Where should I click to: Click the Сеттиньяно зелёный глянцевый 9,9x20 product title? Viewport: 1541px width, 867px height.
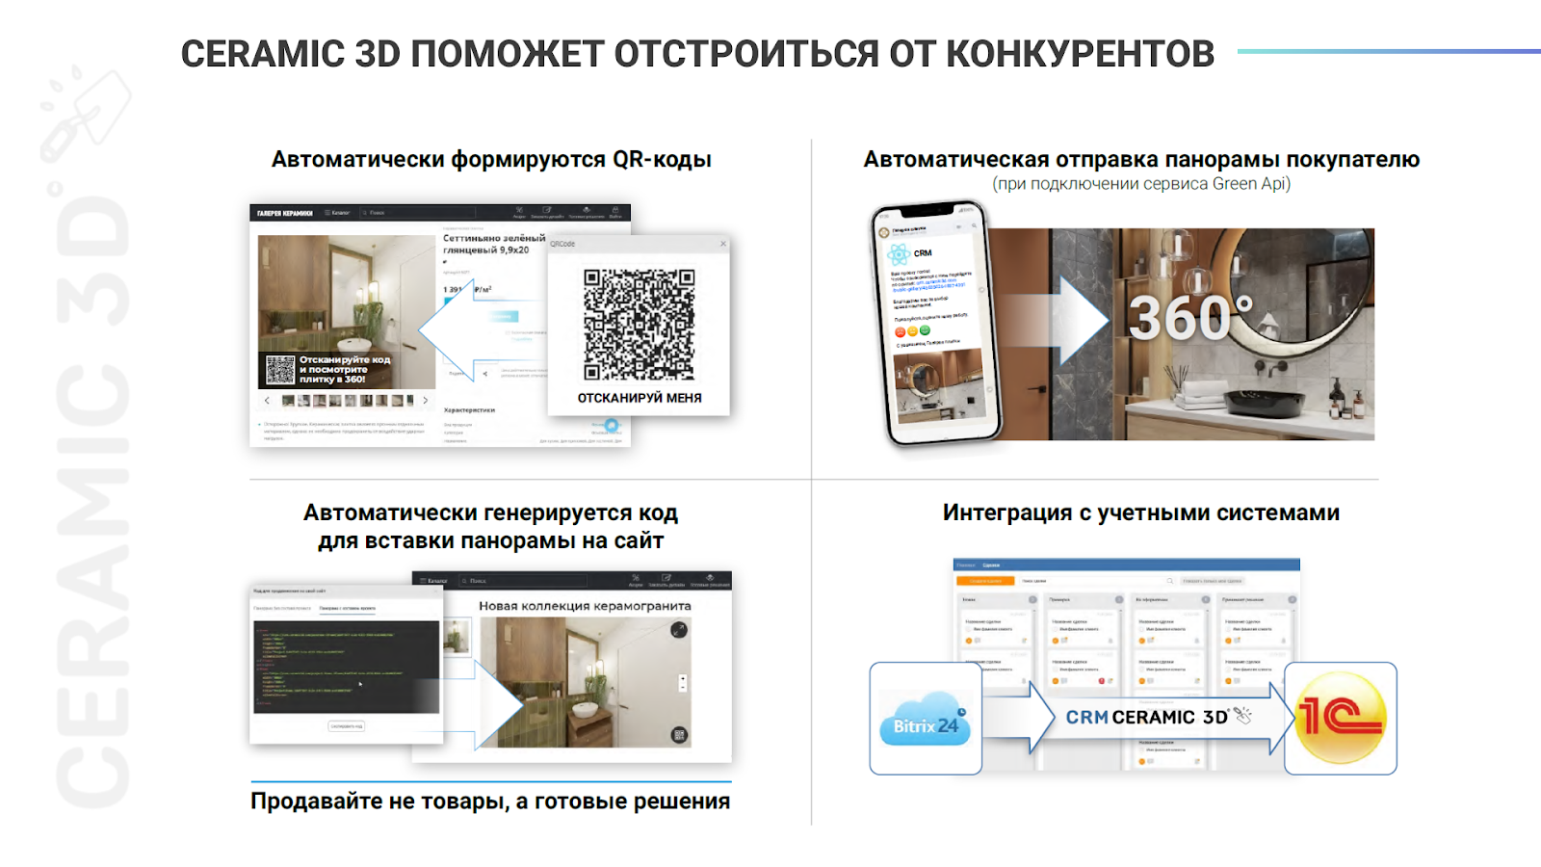coord(493,244)
